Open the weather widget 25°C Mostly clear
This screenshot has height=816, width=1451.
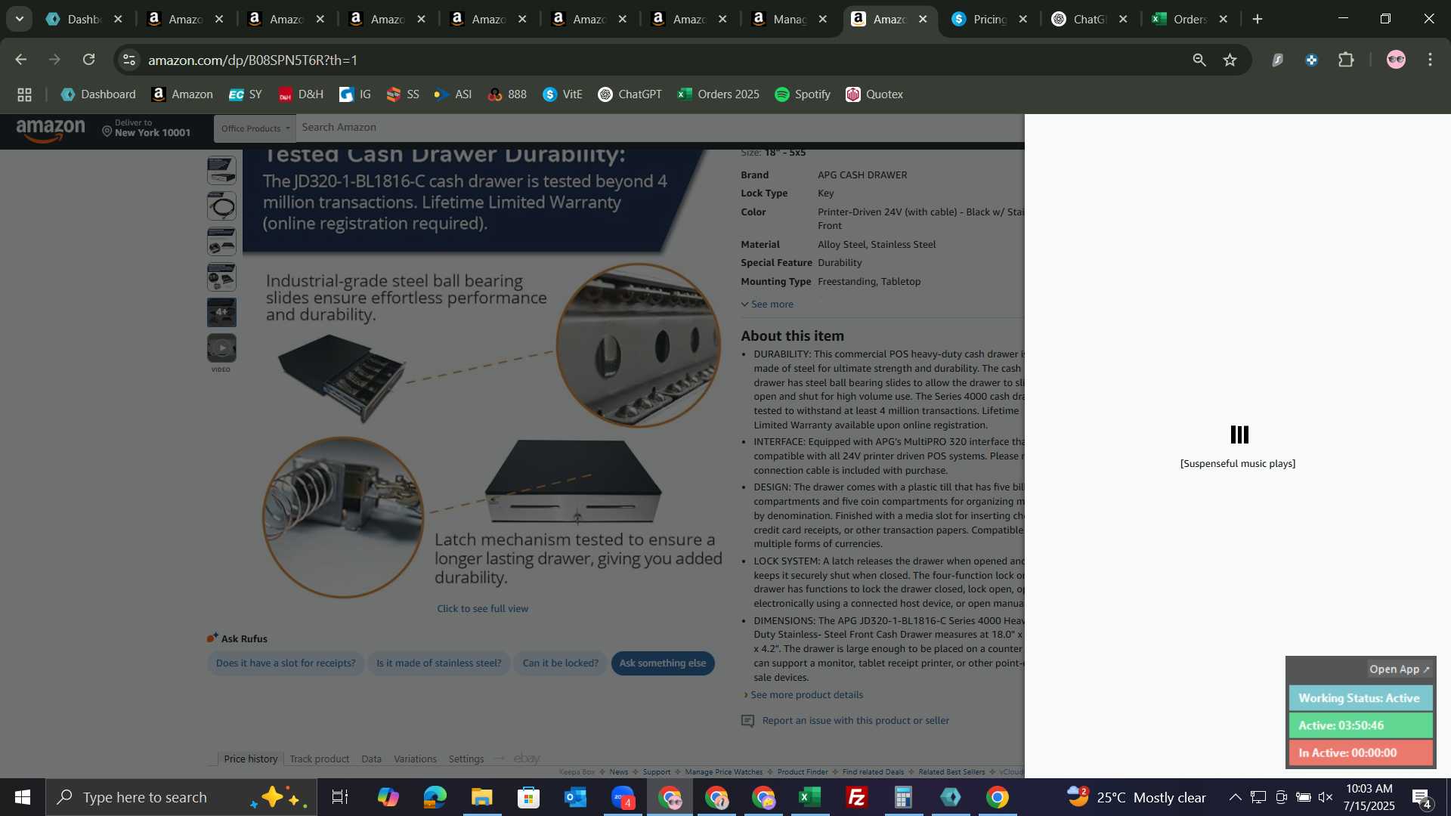(x=1137, y=797)
